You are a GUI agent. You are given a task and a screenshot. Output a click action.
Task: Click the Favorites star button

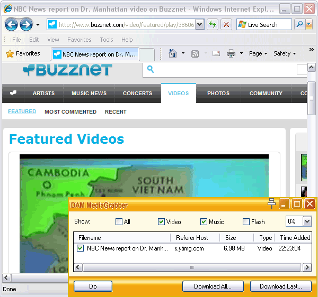pos(23,53)
